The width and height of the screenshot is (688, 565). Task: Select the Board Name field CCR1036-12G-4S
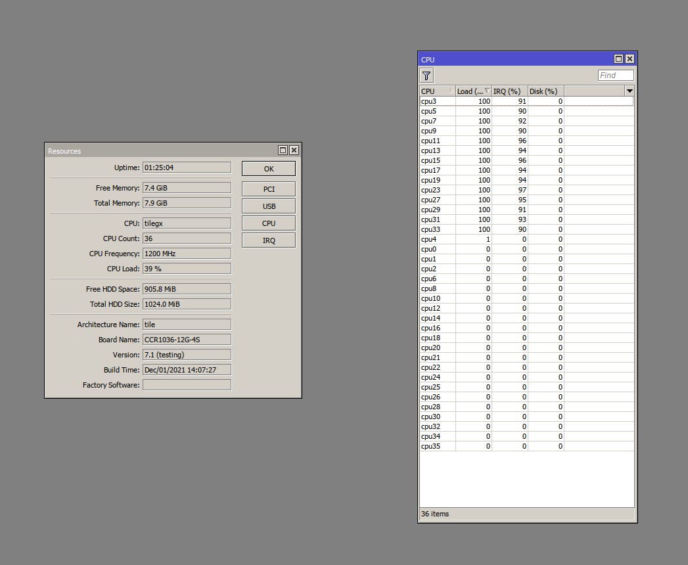click(187, 340)
